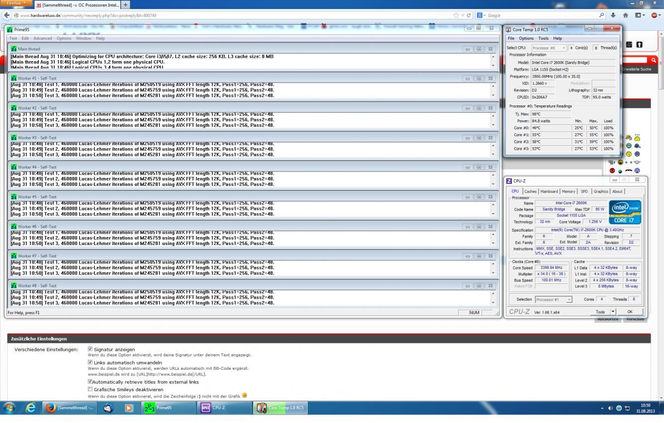The width and height of the screenshot is (664, 423).
Task: Open Prime95 Options menu
Action: pos(64,38)
